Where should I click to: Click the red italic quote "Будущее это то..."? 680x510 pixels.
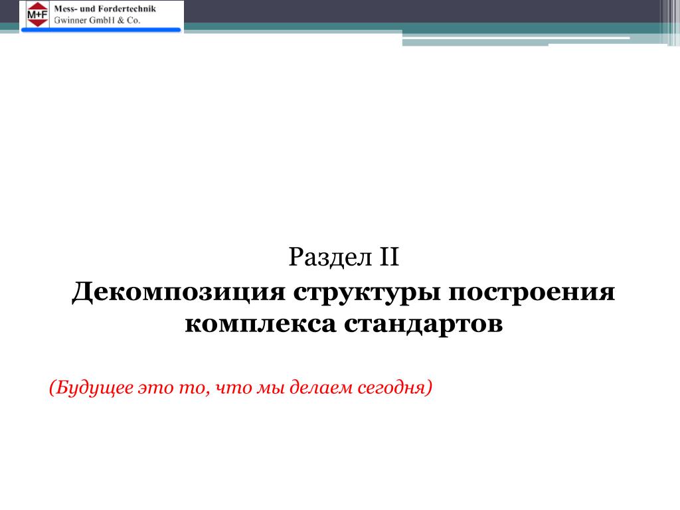pyautogui.click(x=240, y=387)
